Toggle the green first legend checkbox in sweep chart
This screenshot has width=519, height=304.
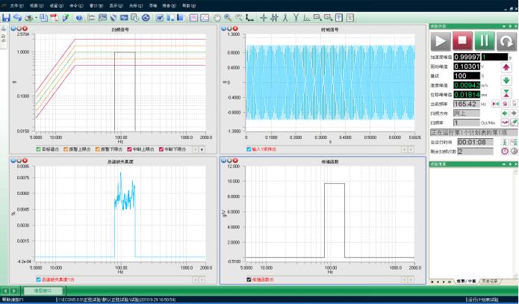click(38, 149)
